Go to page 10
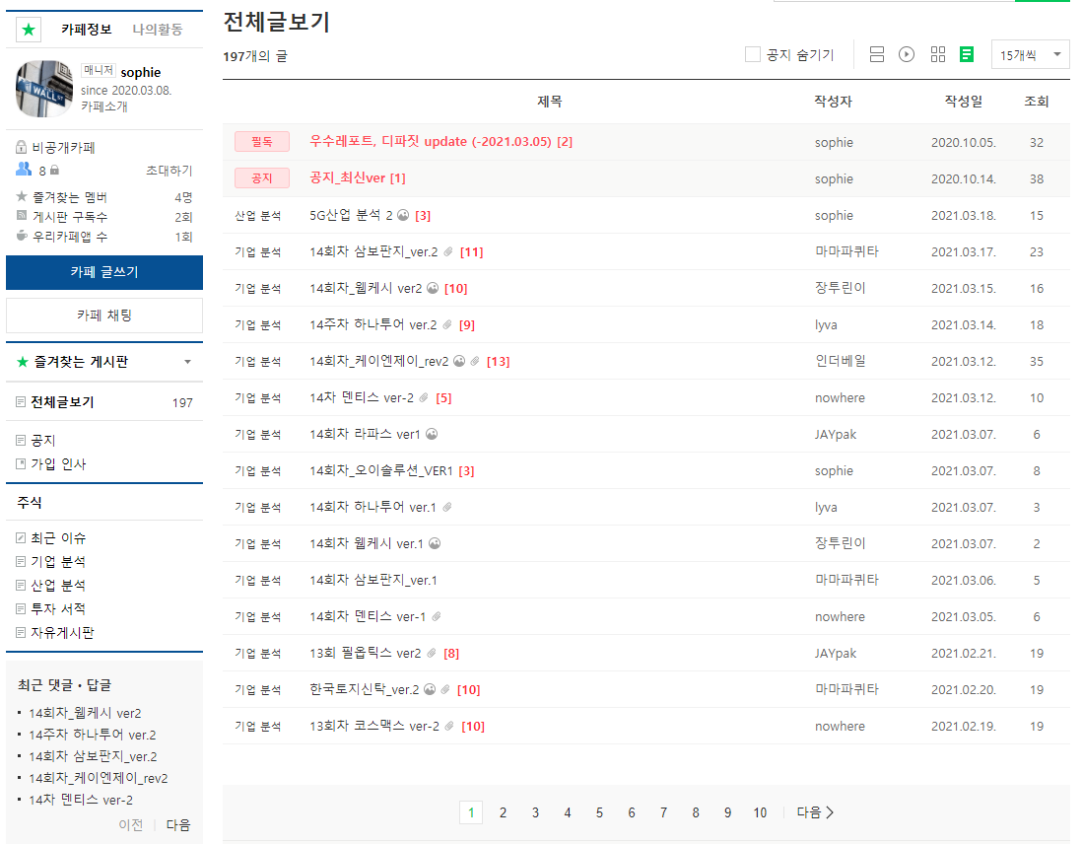This screenshot has width=1082, height=844. pyautogui.click(x=760, y=812)
